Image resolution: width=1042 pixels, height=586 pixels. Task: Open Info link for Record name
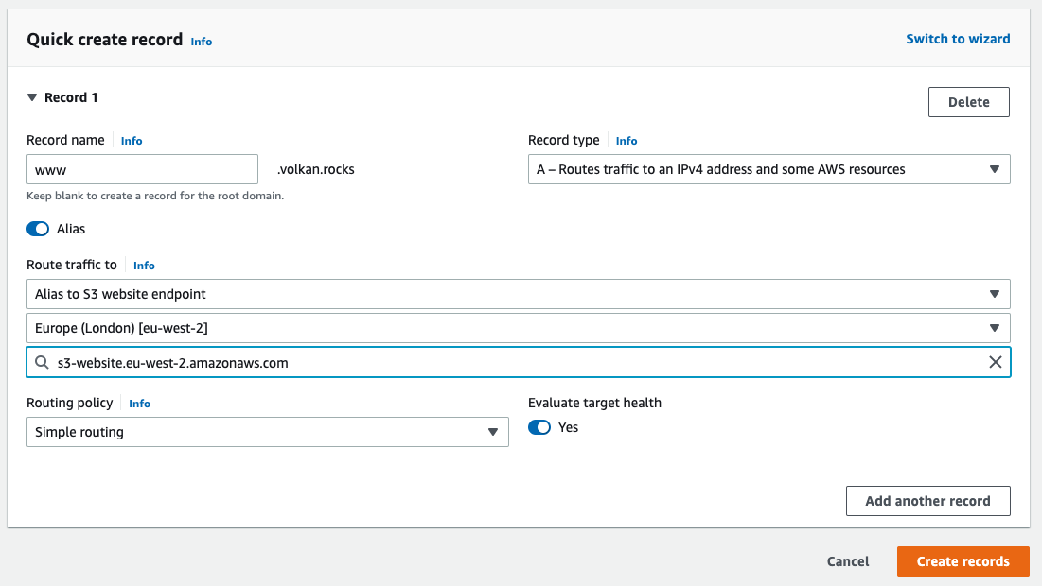pyautogui.click(x=132, y=141)
